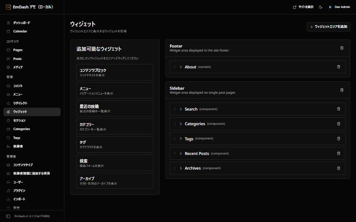The width and height of the screenshot is (356, 222).
Task: Toggle dark mode moon icon
Action: coord(320,7)
